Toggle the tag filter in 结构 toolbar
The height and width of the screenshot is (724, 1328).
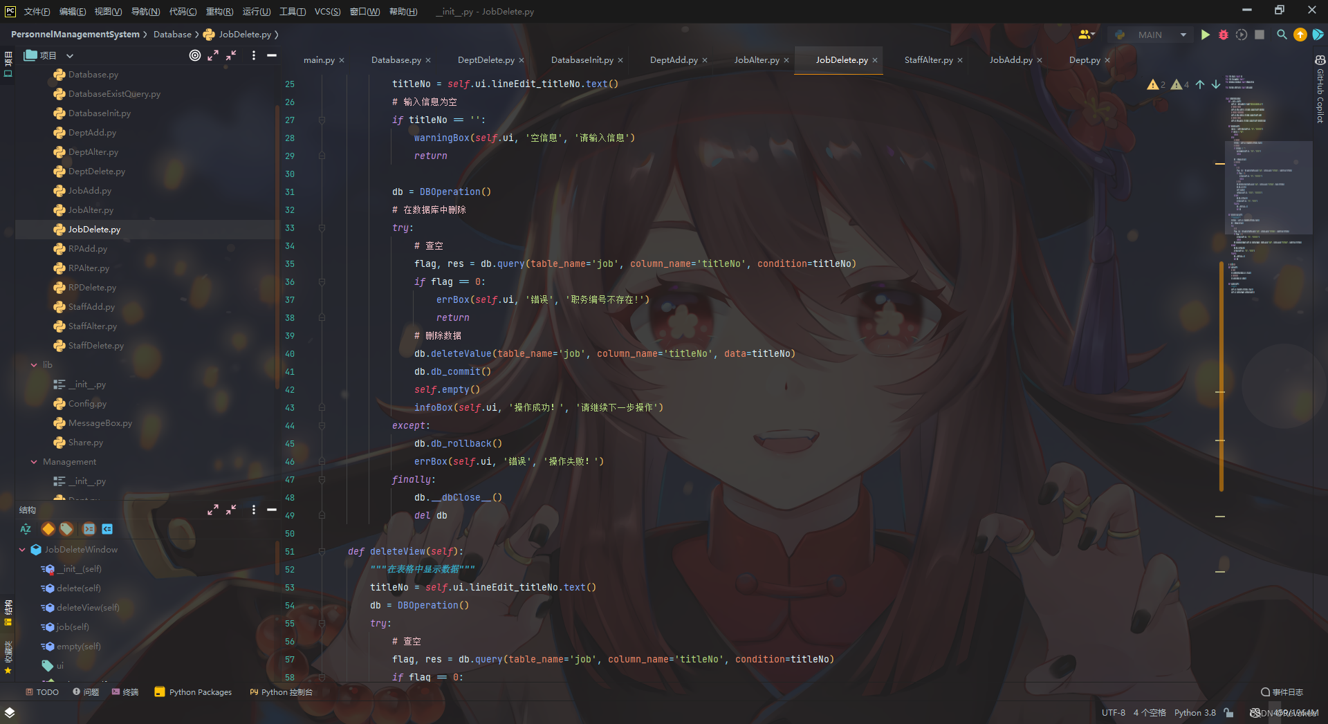[66, 529]
